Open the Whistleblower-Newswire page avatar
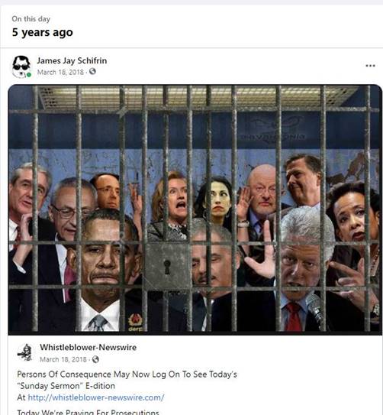 click(x=25, y=352)
